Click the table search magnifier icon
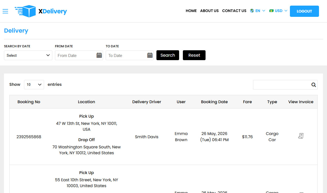This screenshot has height=193, width=327. coord(314,85)
